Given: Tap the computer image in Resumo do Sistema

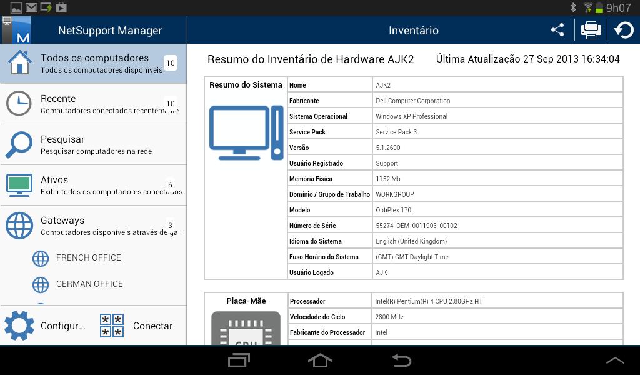Looking at the screenshot, I should [x=246, y=133].
